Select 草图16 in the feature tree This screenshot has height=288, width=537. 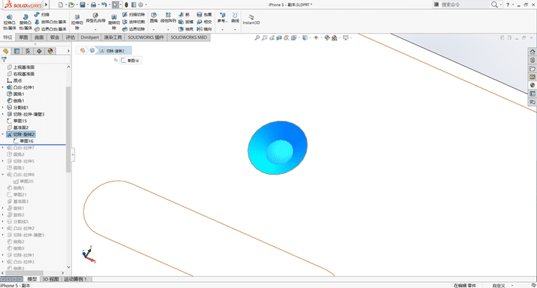pos(23,141)
